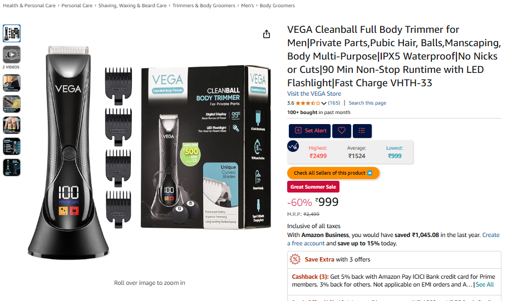Click Search this page link

click(367, 103)
